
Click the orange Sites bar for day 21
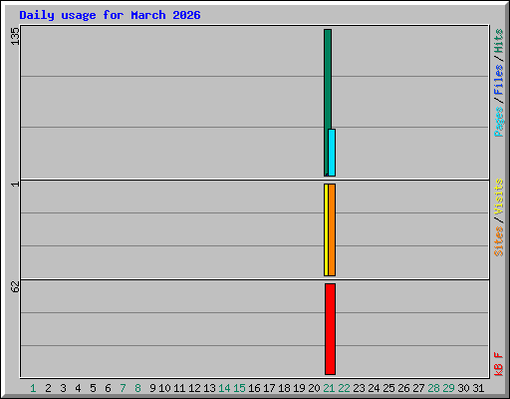click(332, 229)
